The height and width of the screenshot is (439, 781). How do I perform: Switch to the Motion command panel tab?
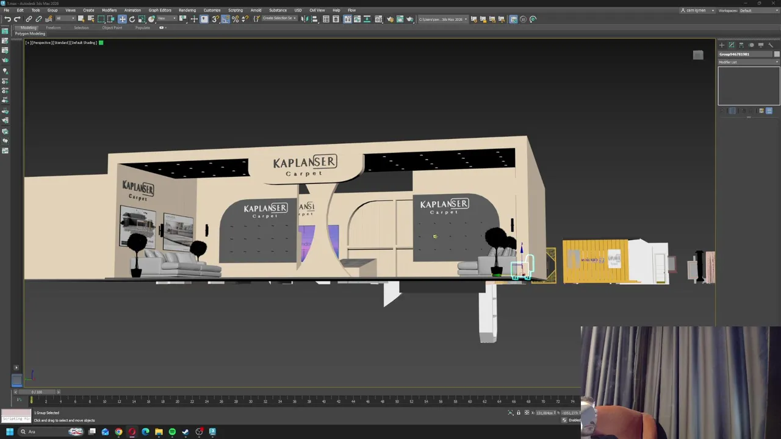coord(751,45)
